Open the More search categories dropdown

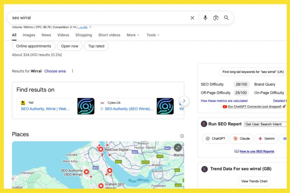tap(133, 35)
